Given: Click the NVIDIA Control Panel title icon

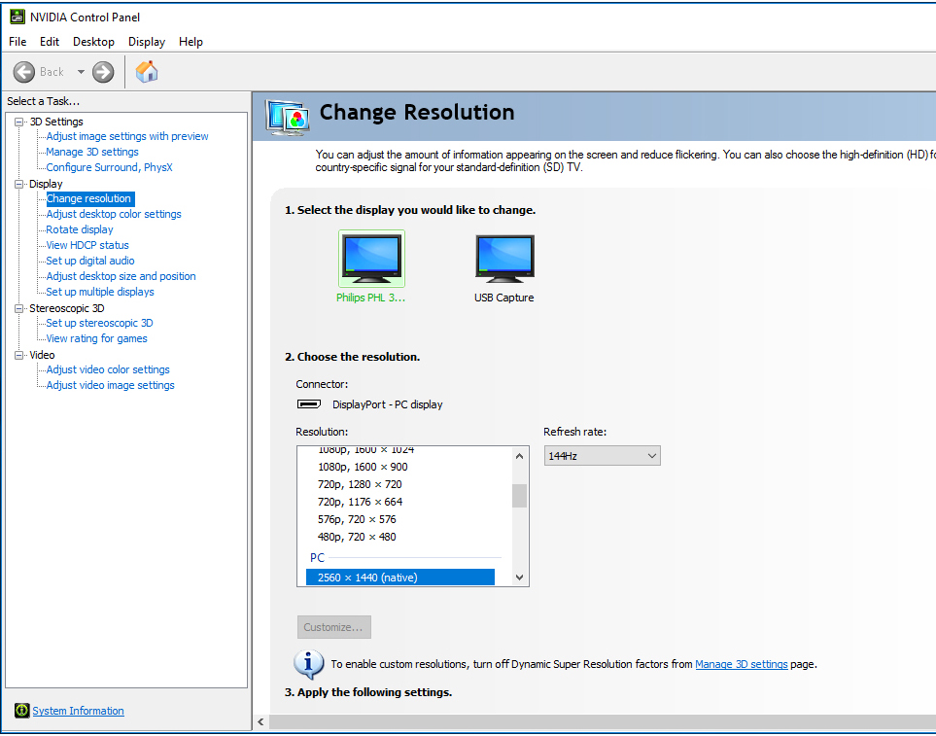Looking at the screenshot, I should (x=17, y=17).
